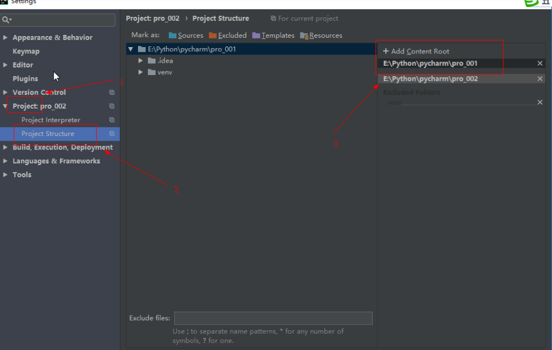
Task: Select content root E:\Python\pycharm\pro_002 in right panel
Action: [430, 78]
